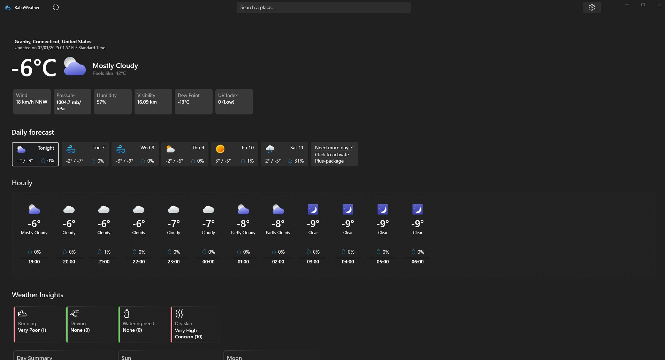
Task: Click the 03:00 Clear hourly entry
Action: pos(313,234)
